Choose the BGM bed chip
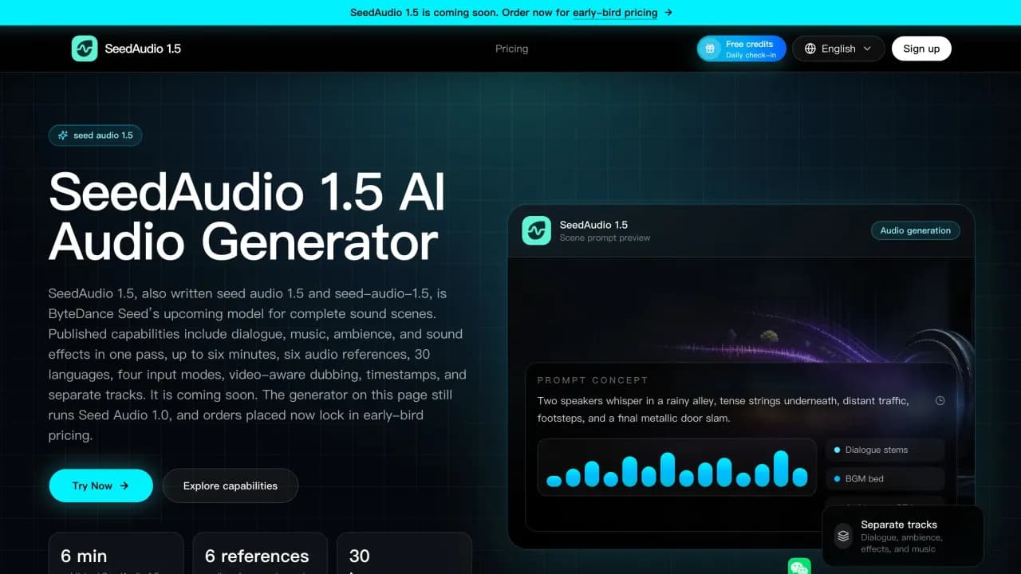 [885, 478]
